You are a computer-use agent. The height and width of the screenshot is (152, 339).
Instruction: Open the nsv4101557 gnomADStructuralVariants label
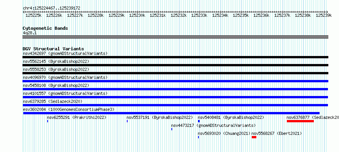[x=65, y=93]
